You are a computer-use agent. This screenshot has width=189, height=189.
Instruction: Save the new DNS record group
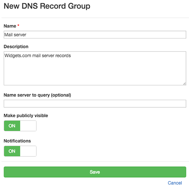point(95,172)
